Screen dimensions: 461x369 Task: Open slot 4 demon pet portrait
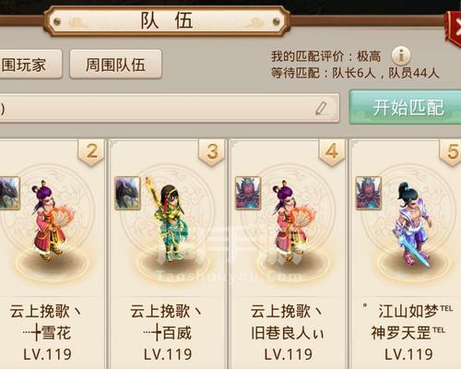tap(248, 194)
